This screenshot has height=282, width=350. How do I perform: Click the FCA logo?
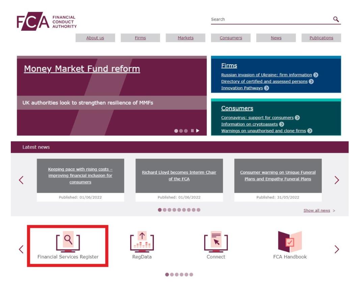(x=47, y=22)
